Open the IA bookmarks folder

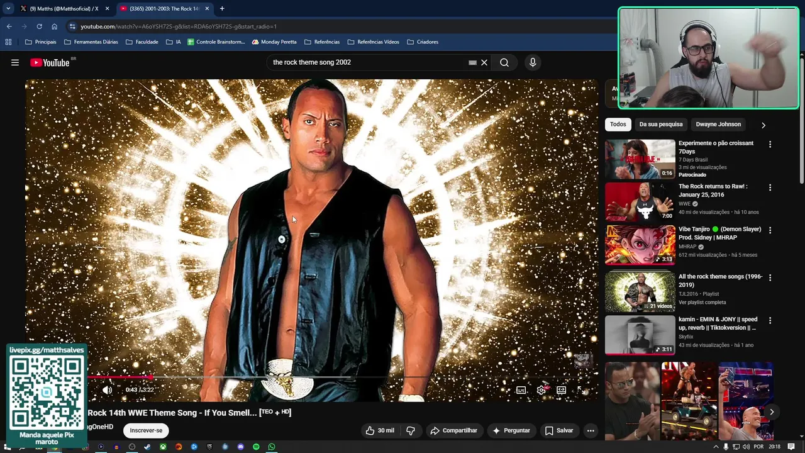pos(173,42)
